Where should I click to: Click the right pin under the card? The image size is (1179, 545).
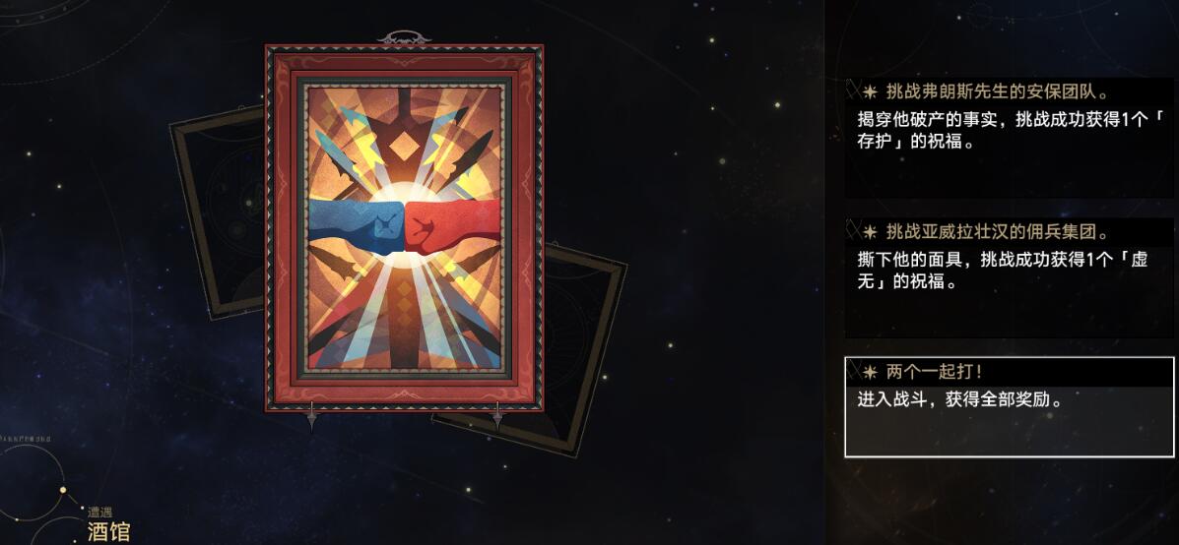[496, 415]
